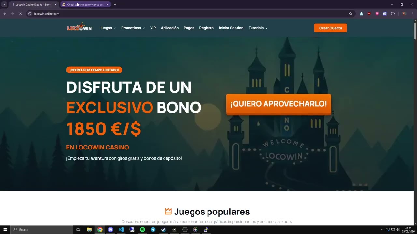Click the ¡Oferta por tiempo limitado! badge
The height and width of the screenshot is (234, 417).
coord(94,70)
